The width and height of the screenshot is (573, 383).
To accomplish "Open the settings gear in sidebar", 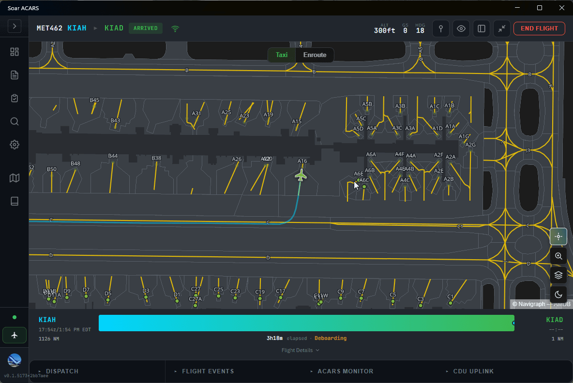I will [x=14, y=145].
